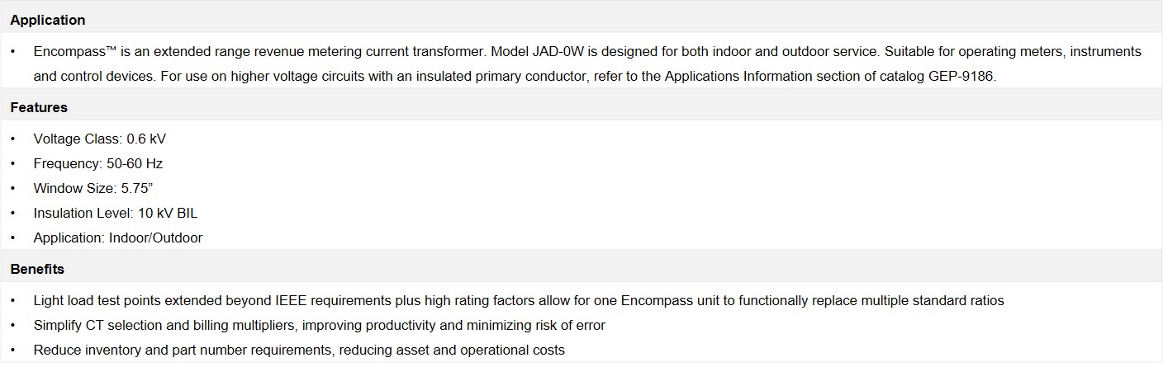
Task: Click the Simplify CT selection benefit line
Action: [x=319, y=325]
